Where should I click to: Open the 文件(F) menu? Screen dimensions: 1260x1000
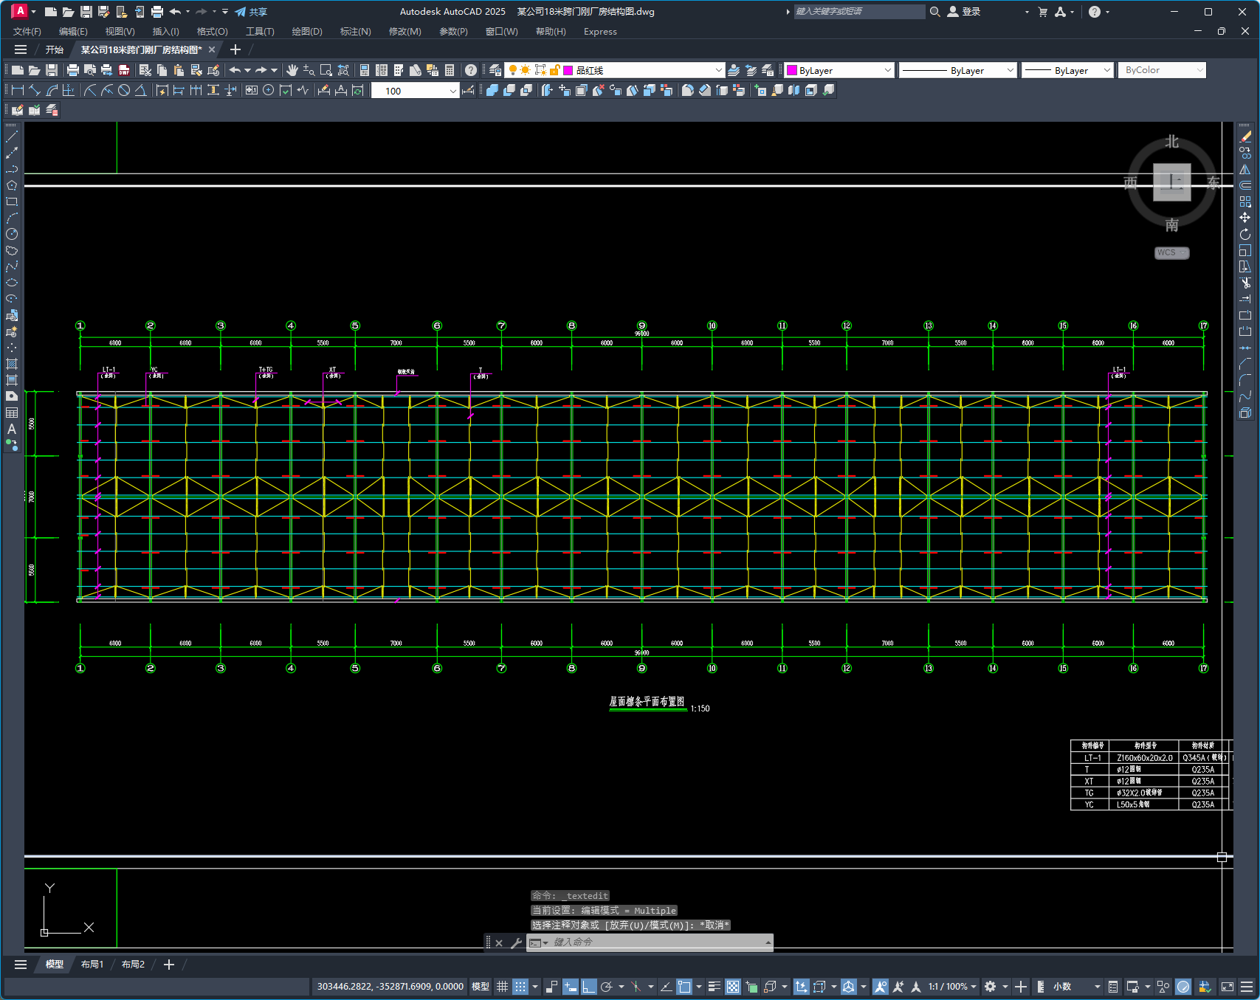27,32
